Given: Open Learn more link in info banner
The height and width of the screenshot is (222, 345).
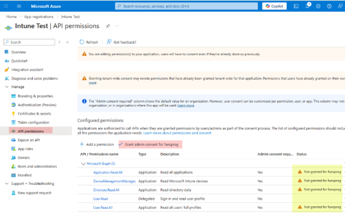Looking at the screenshot, I should coord(186,106).
